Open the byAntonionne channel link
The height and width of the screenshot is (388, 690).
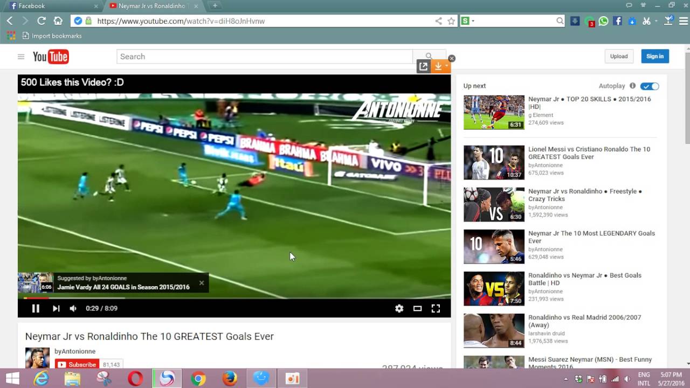75,351
